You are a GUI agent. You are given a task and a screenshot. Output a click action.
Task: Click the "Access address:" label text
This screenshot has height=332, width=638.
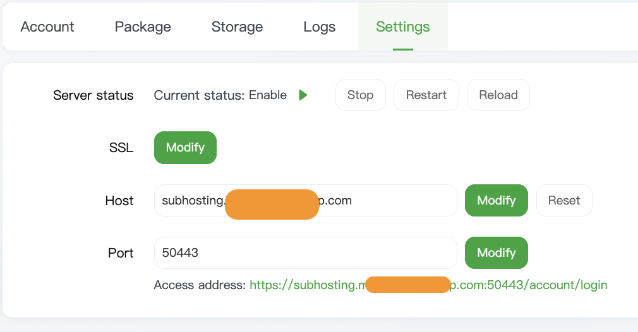(199, 285)
